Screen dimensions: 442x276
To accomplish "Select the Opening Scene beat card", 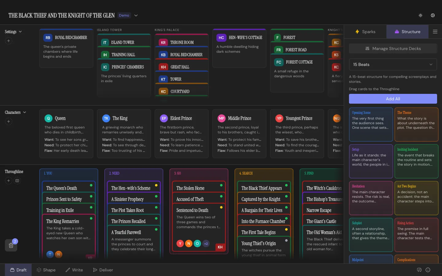I will click(371, 124).
